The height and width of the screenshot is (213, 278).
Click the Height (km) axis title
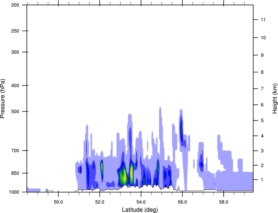(275, 99)
